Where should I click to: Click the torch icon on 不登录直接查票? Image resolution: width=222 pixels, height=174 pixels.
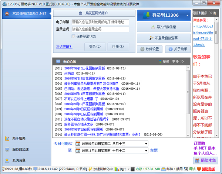[x=151, y=38]
